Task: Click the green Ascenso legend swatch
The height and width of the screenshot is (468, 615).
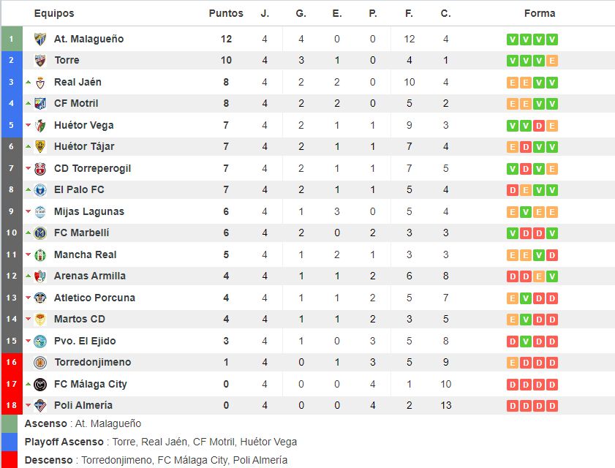Action: pyautogui.click(x=10, y=423)
